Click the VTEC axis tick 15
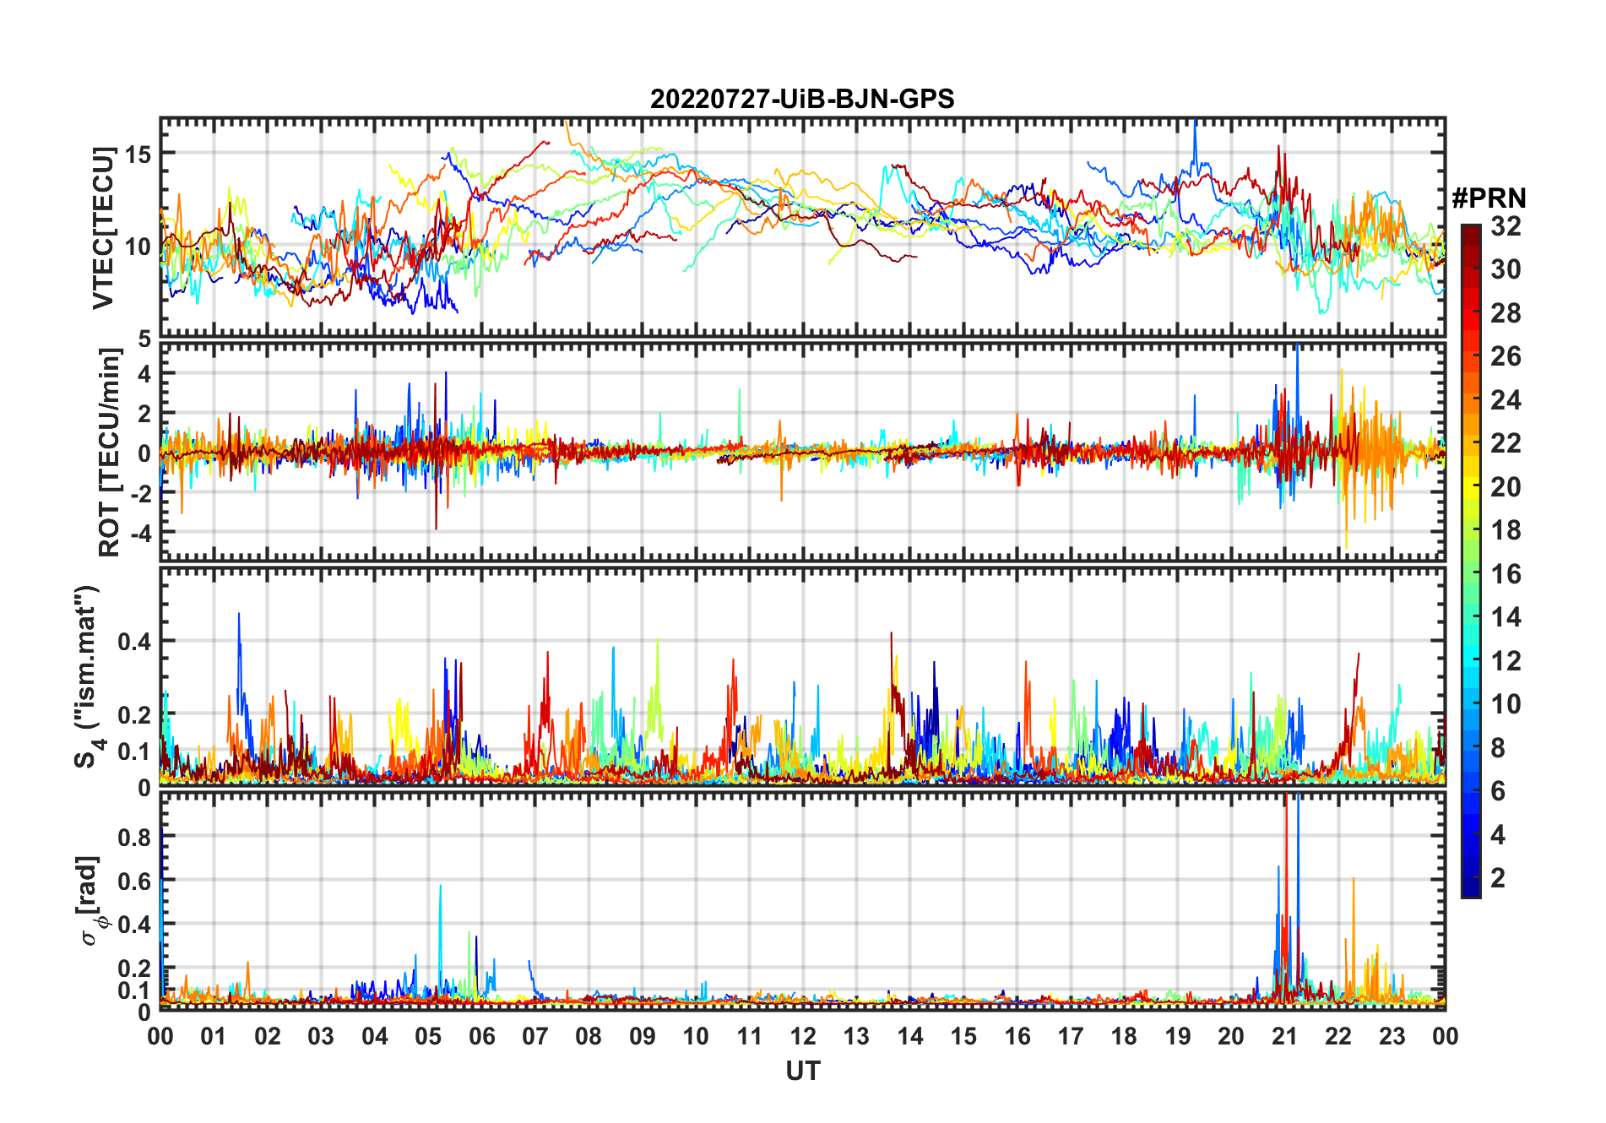The width and height of the screenshot is (1606, 1123). (x=138, y=154)
